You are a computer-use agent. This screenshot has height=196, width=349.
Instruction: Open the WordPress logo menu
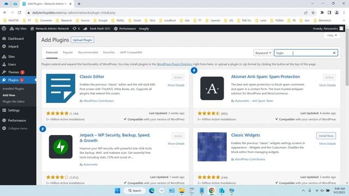tap(4, 28)
